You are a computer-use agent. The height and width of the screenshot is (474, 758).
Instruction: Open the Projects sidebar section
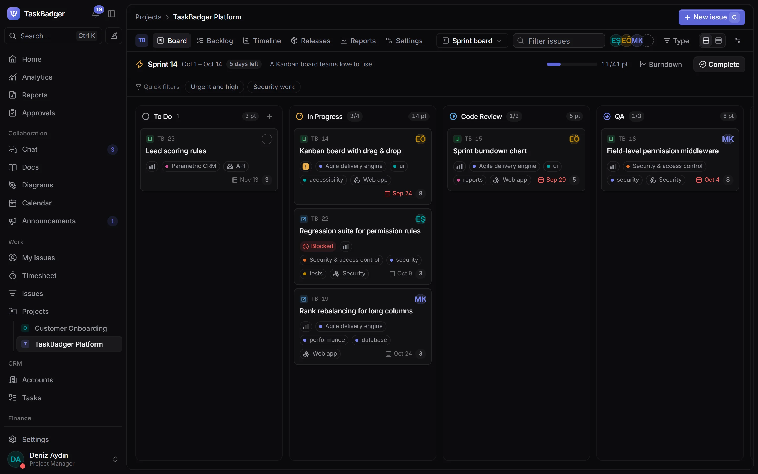click(63, 311)
